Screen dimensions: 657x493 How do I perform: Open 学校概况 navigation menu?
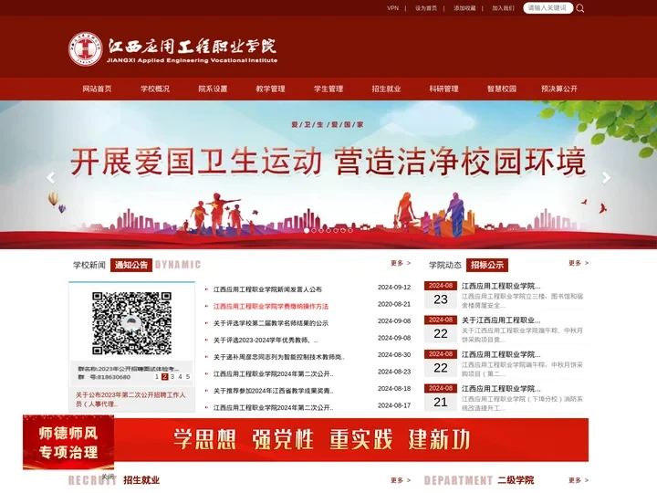pyautogui.click(x=155, y=89)
